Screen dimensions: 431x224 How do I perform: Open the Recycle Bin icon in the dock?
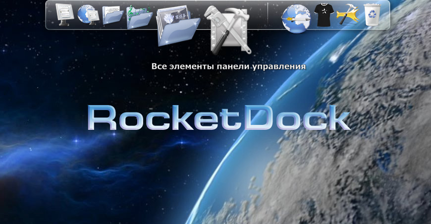pos(372,14)
